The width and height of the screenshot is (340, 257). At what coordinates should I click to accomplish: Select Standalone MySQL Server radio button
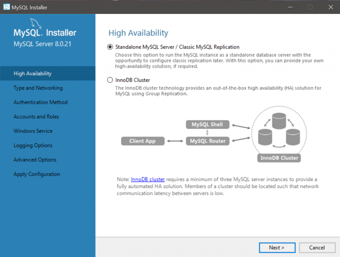point(110,47)
